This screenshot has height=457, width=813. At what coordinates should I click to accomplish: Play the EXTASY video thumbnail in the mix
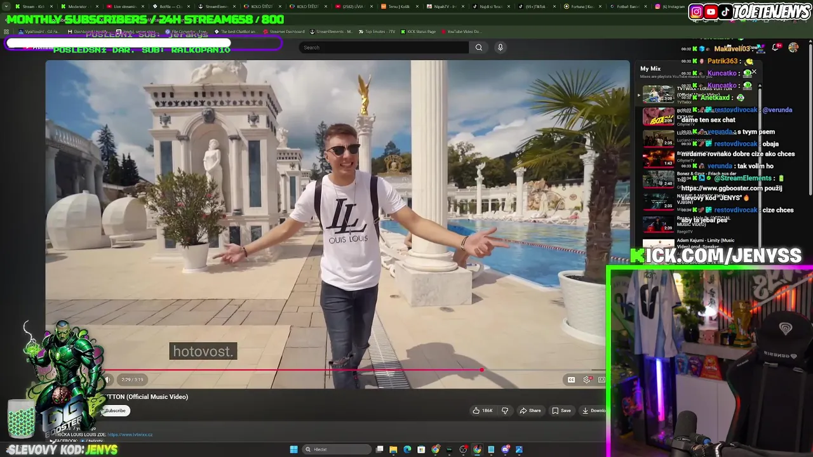coord(658,117)
